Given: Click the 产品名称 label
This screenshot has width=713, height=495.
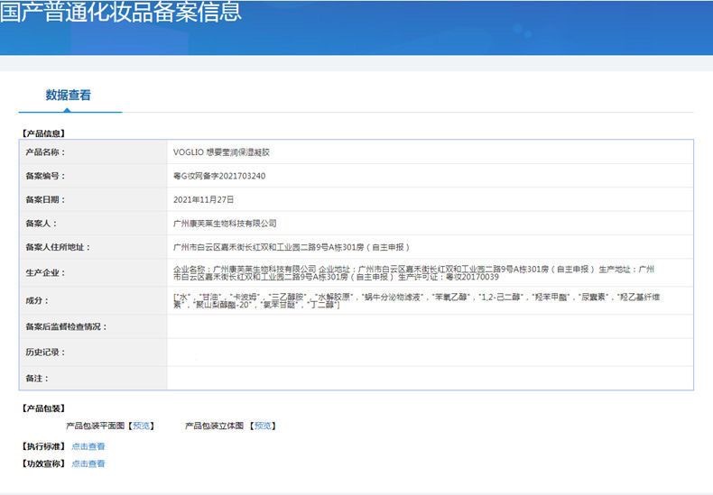Looking at the screenshot, I should click(x=45, y=152).
